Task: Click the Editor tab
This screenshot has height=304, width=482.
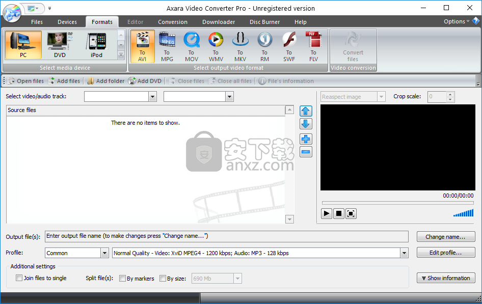Action: click(x=135, y=22)
